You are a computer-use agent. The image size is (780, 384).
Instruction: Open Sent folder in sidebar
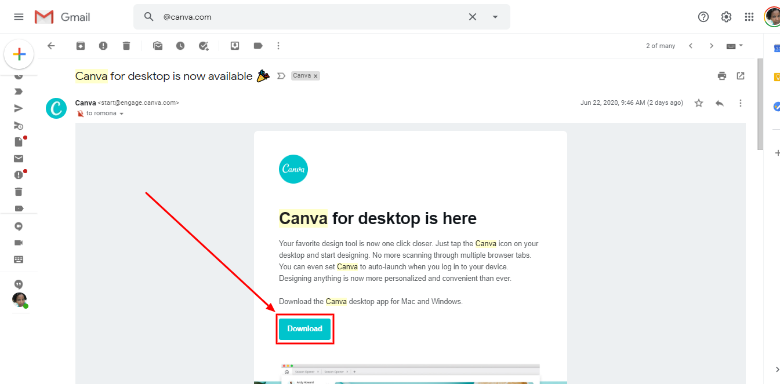tap(19, 108)
